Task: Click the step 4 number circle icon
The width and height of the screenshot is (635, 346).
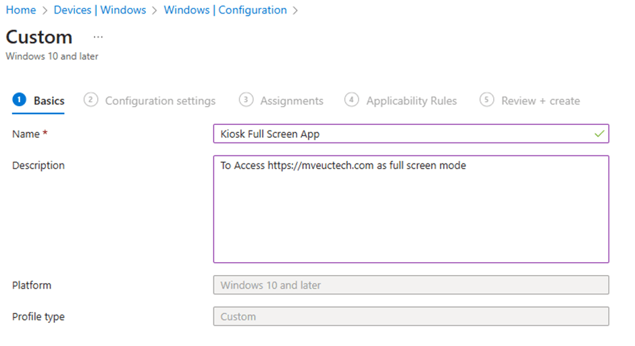Action: click(351, 100)
